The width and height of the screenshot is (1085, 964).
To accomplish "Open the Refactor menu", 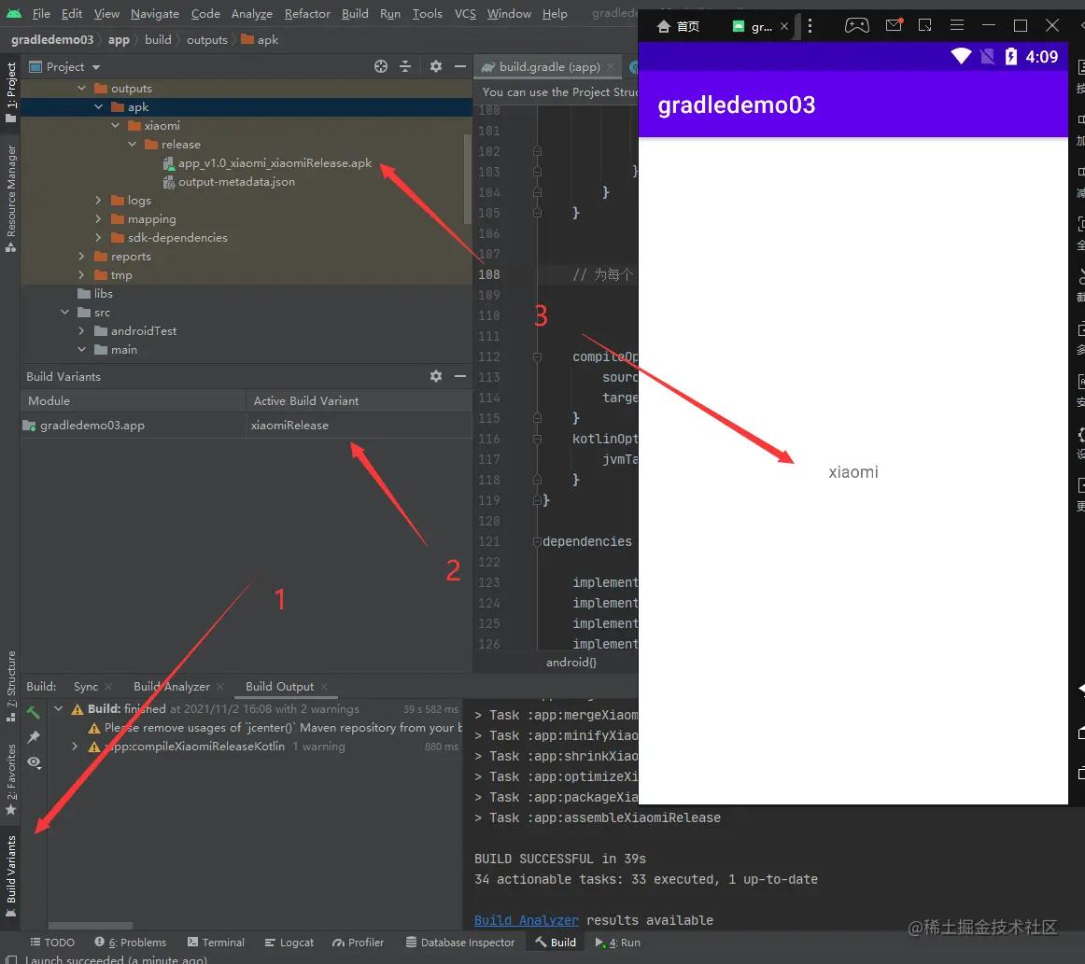I will (x=307, y=14).
